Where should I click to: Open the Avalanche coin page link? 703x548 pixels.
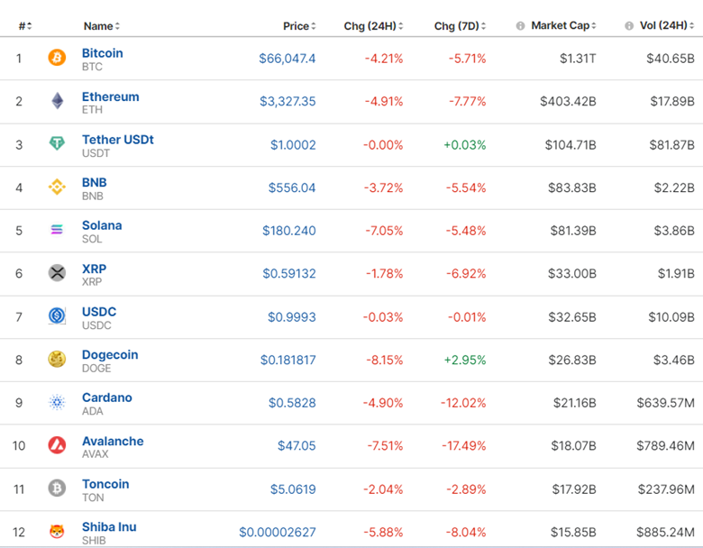[113, 441]
